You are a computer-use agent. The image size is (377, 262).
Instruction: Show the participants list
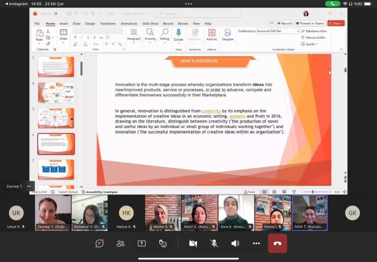click(121, 243)
